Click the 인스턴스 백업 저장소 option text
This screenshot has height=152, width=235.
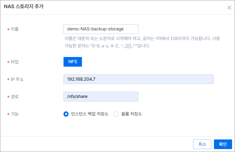coord(90,114)
